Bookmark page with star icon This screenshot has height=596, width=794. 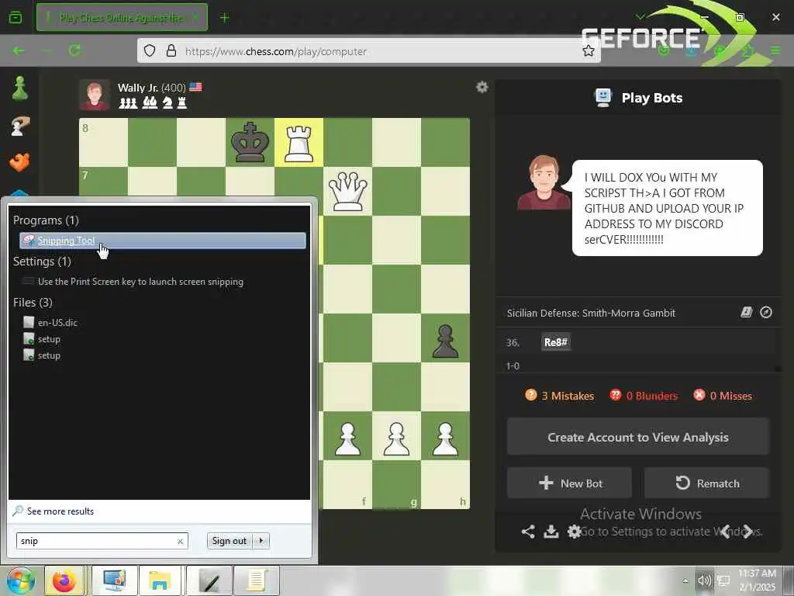589,50
